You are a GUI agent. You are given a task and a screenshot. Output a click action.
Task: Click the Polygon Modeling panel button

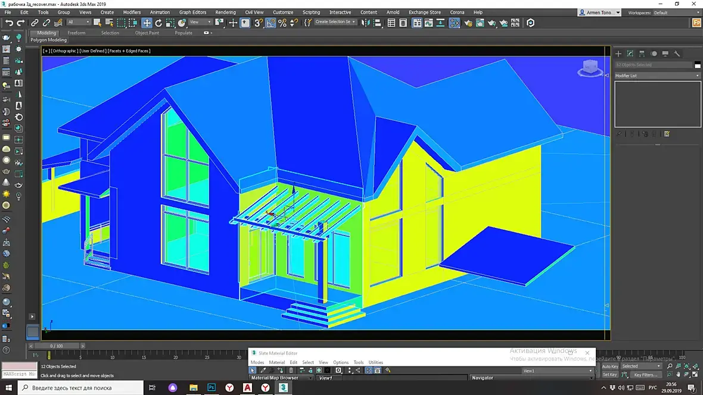click(x=48, y=40)
